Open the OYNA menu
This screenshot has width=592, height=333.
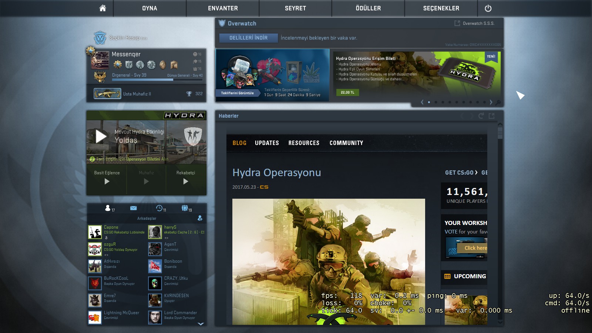pyautogui.click(x=150, y=8)
